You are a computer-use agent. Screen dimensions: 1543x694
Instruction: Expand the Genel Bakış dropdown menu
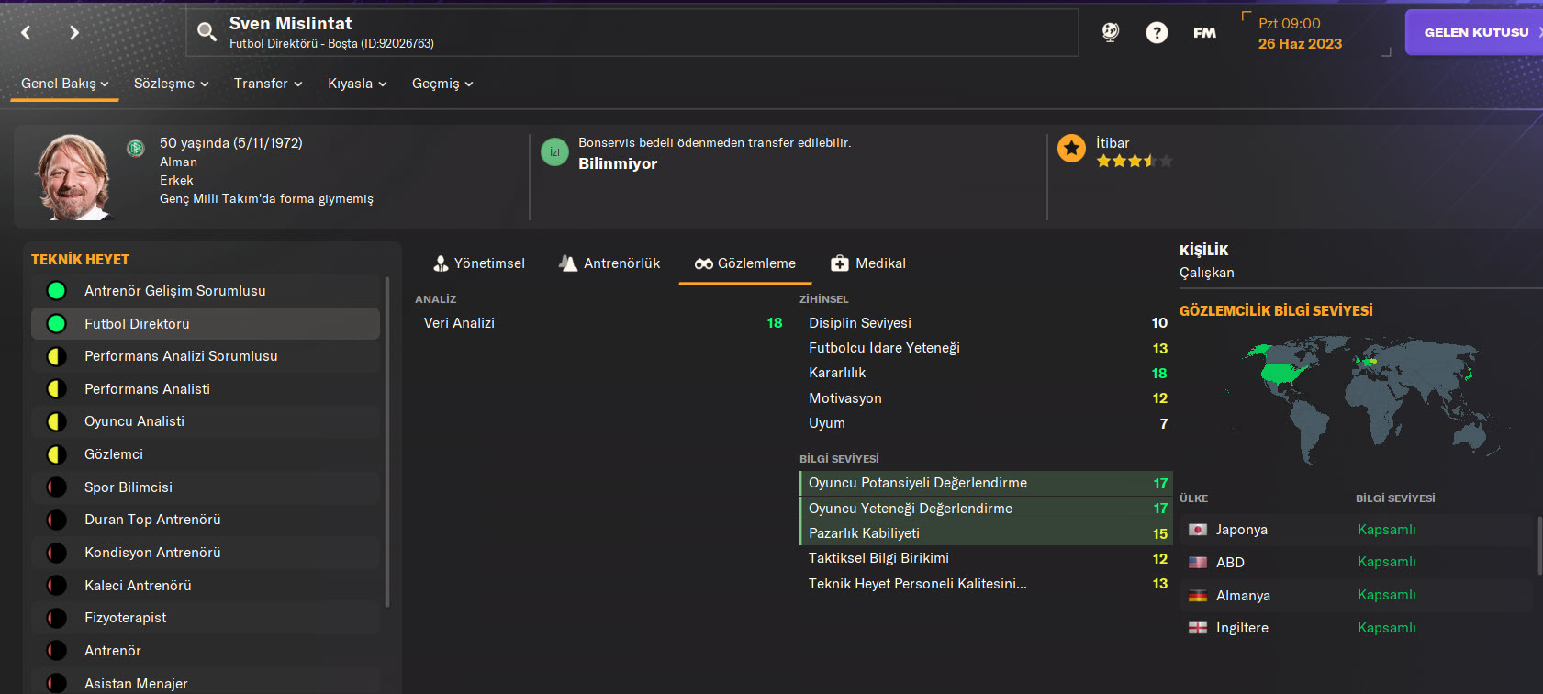click(64, 84)
